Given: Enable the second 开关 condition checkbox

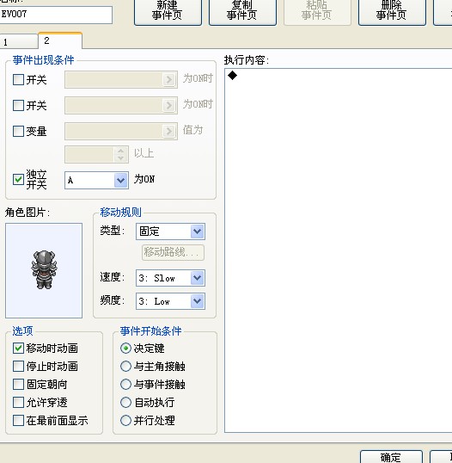Looking at the screenshot, I should (18, 105).
